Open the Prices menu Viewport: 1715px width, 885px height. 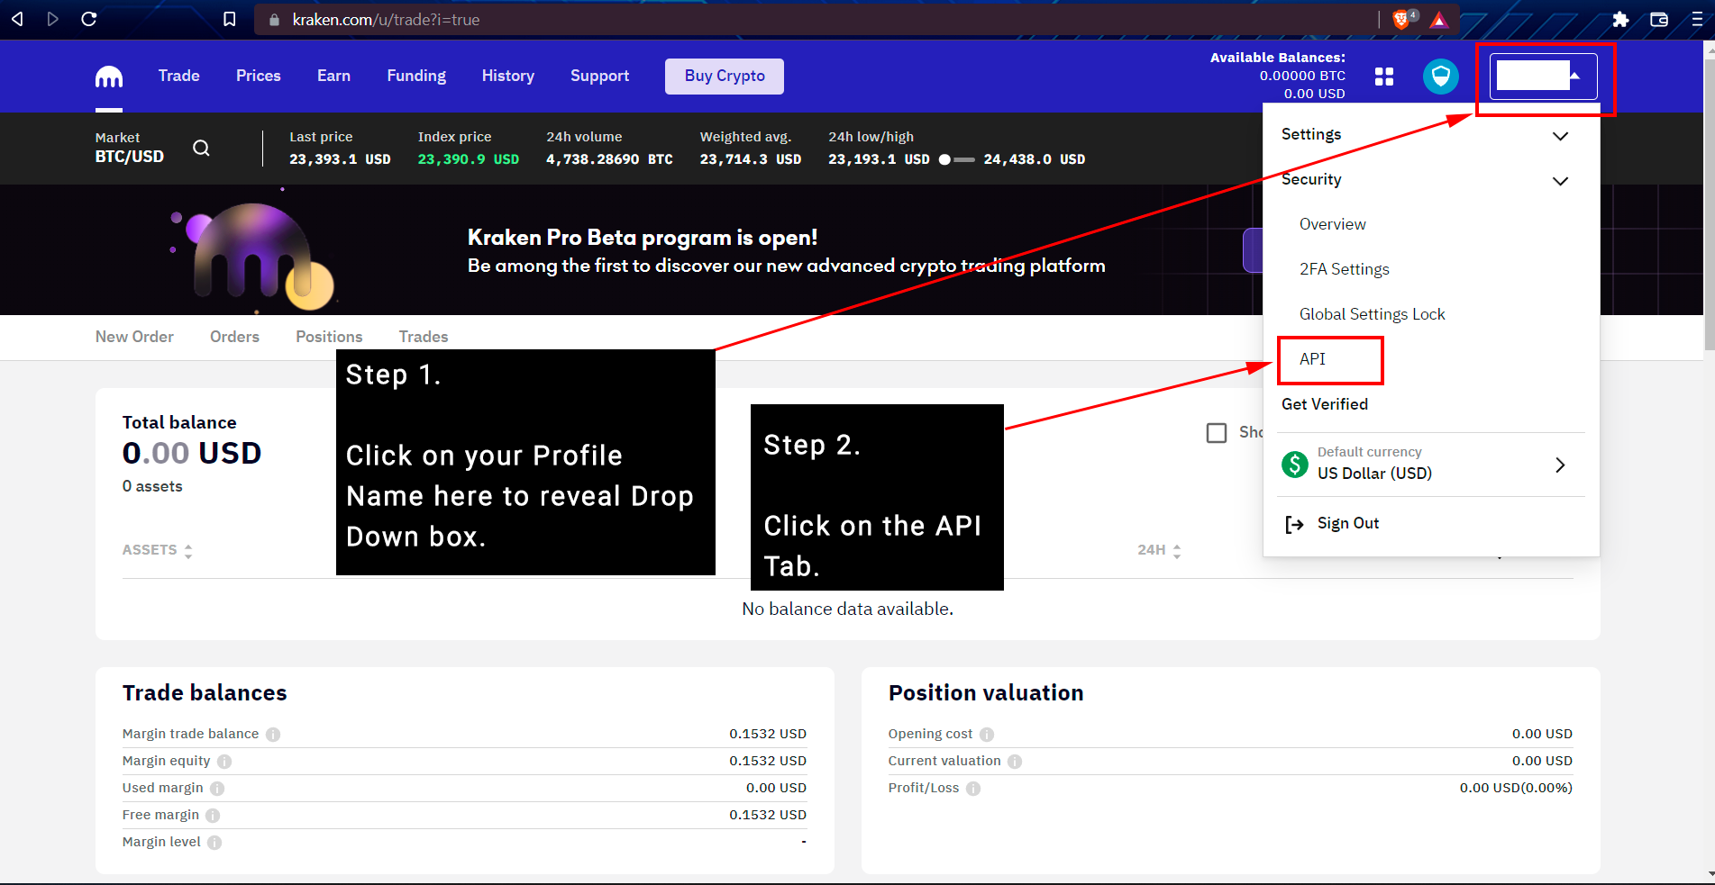click(259, 77)
